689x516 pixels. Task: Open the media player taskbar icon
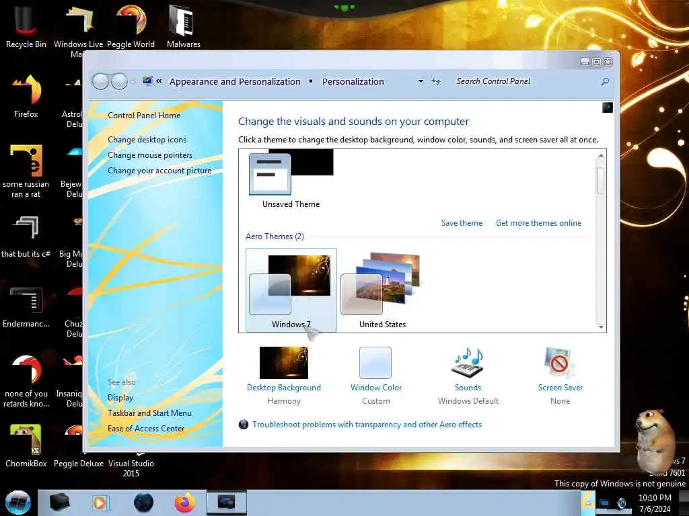(100, 503)
